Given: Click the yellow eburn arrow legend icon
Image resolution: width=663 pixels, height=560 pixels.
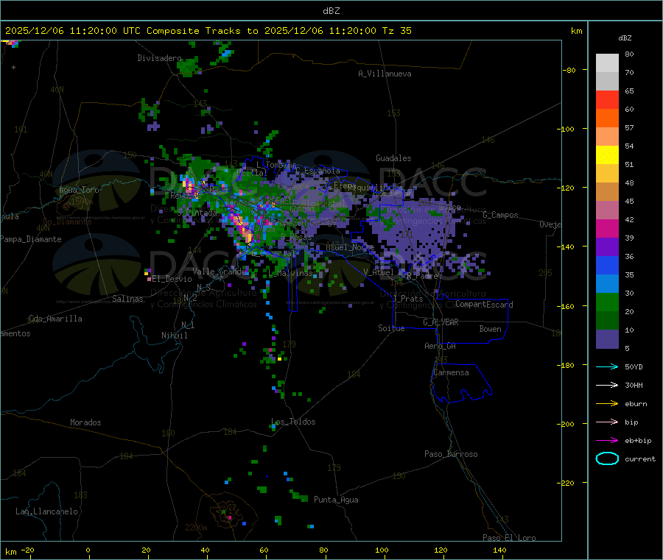Looking at the screenshot, I should 607,404.
